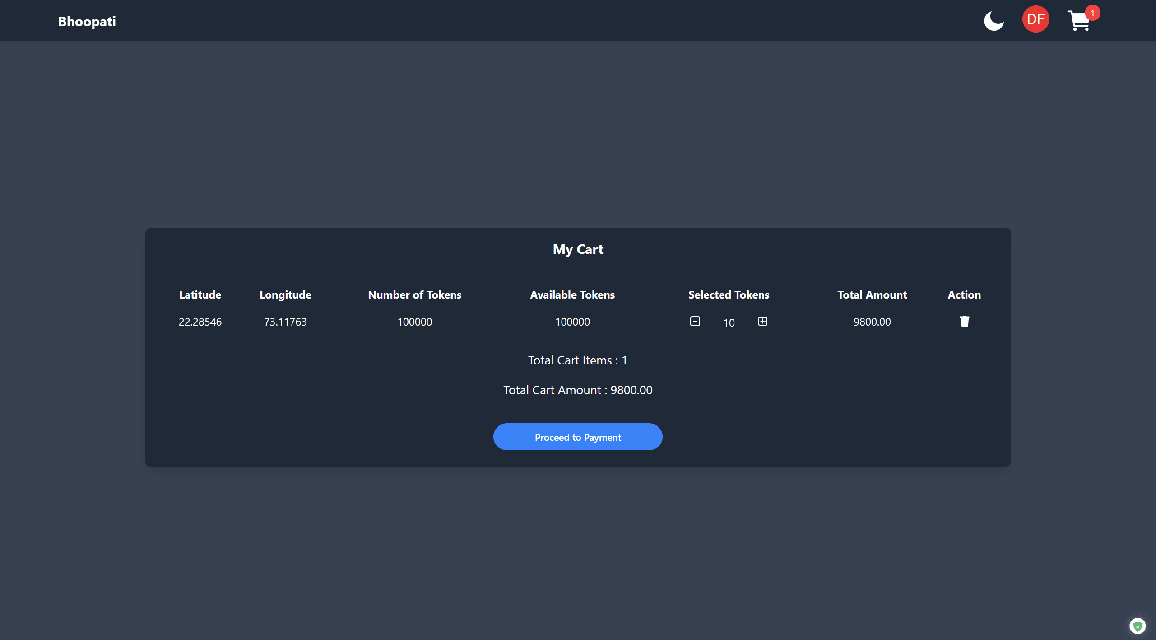This screenshot has height=640, width=1156.
Task: Open the shopping cart icon
Action: tap(1078, 22)
